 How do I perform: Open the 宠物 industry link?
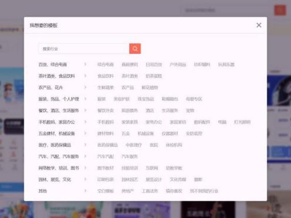click(190, 110)
